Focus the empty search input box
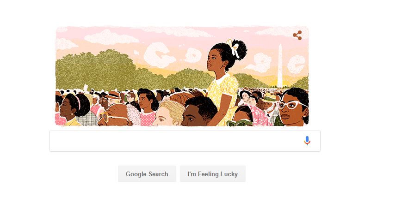 tap(185, 141)
